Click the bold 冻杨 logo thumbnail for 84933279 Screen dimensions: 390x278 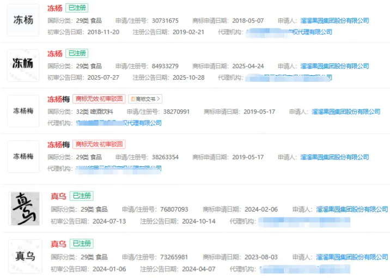[x=23, y=65]
